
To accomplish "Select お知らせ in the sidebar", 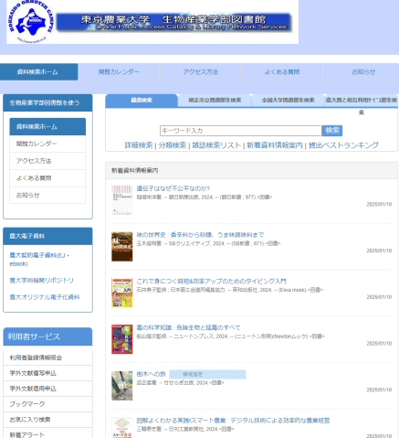I will pos(47,195).
